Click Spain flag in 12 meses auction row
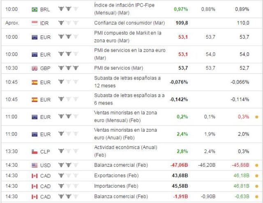 [x=35, y=82]
